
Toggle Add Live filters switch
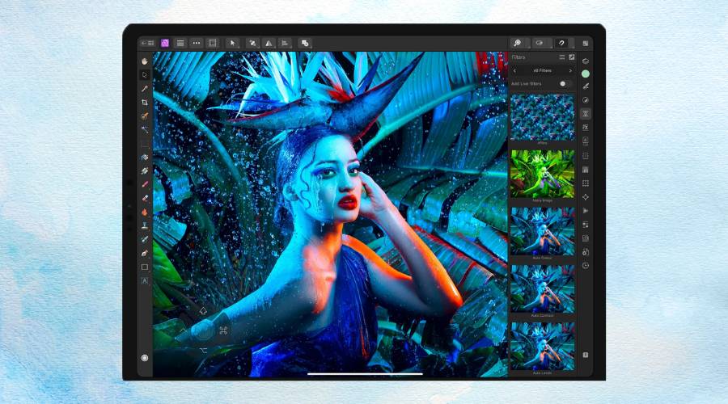click(x=565, y=84)
